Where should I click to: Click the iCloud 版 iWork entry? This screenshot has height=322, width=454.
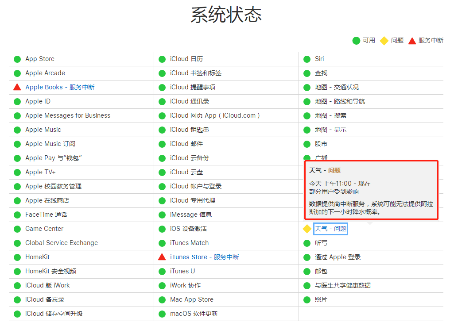[x=47, y=285]
